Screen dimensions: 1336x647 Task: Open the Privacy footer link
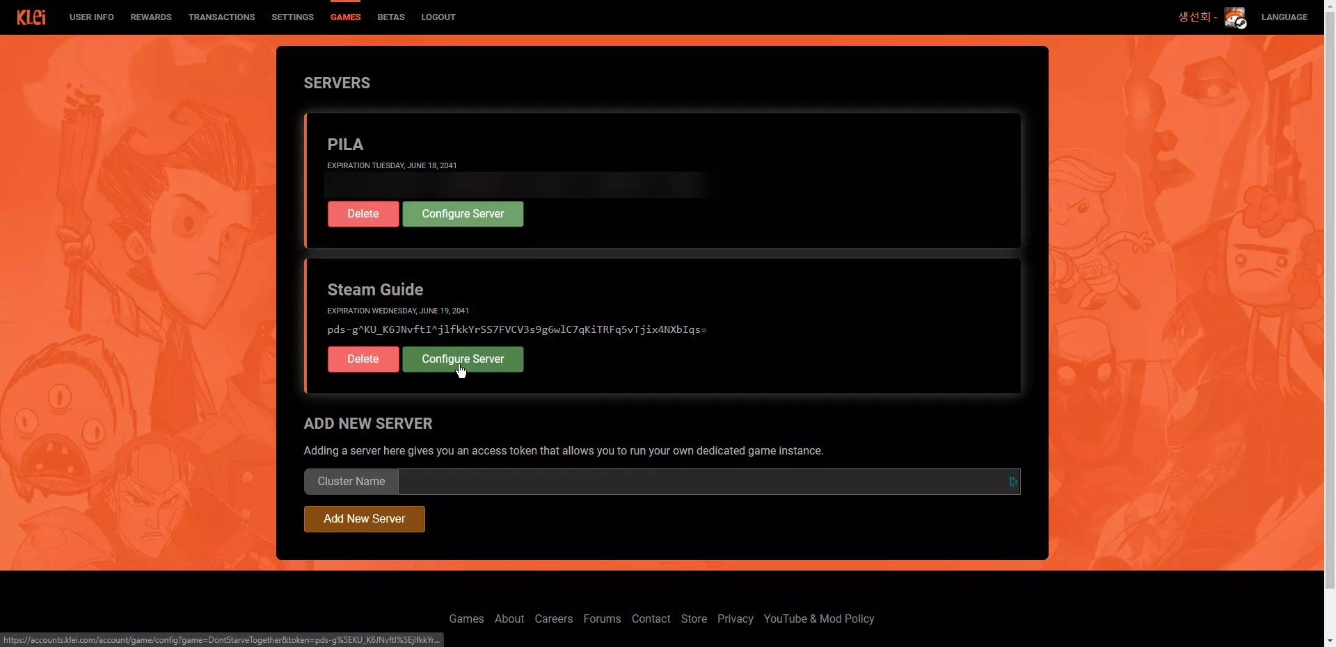(x=735, y=619)
